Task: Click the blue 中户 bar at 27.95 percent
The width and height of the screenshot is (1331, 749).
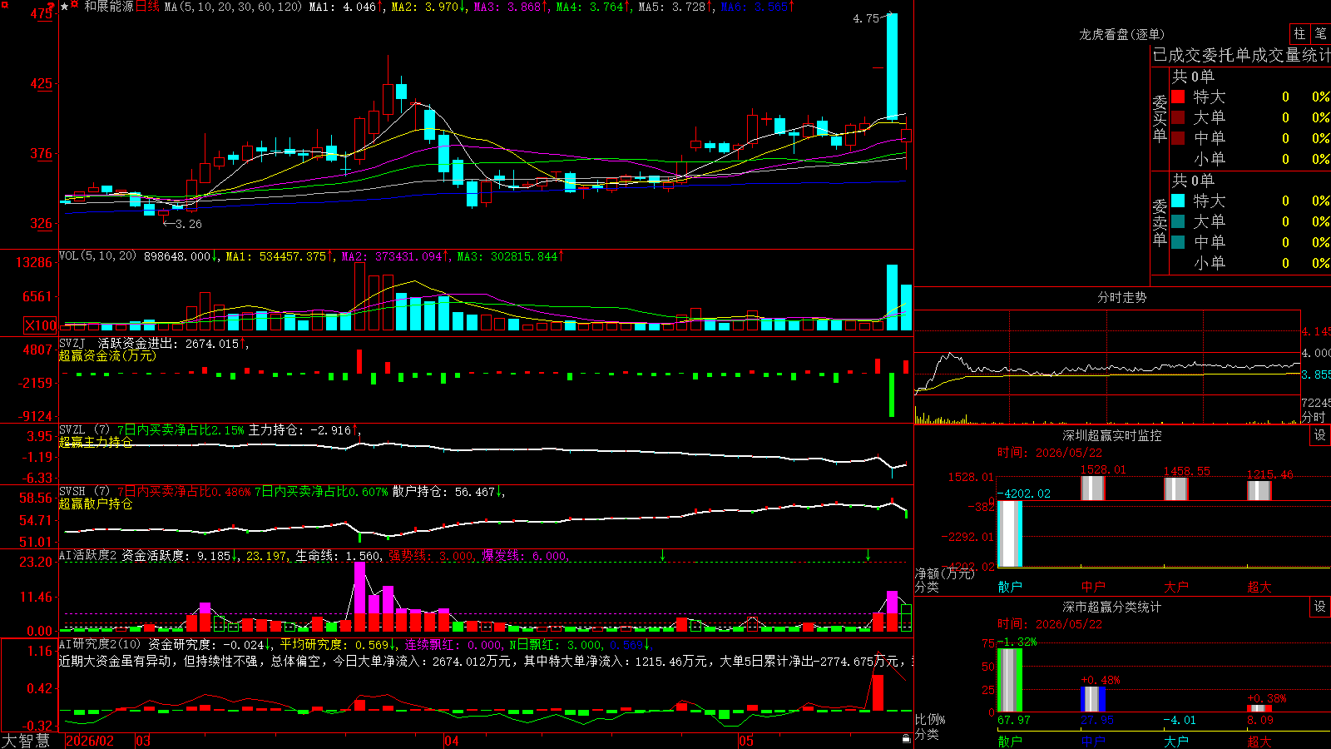Action: tap(1092, 699)
